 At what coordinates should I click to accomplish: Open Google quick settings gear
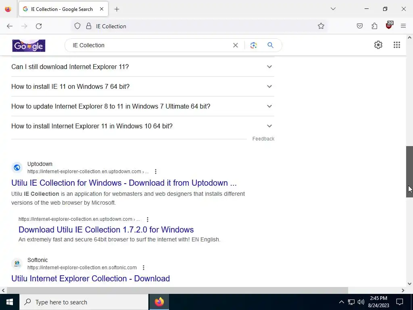coord(378,45)
